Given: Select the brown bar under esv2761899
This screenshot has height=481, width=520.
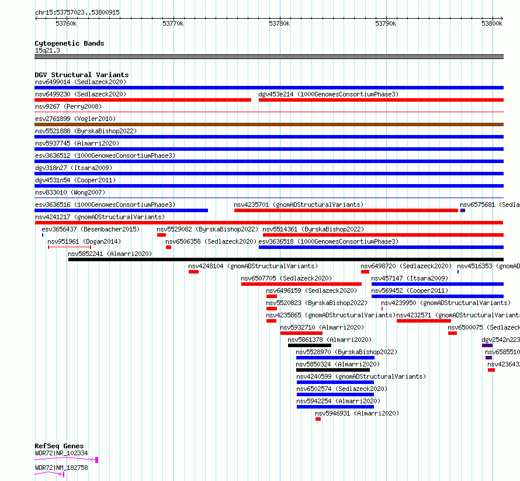Looking at the screenshot, I should 269,124.
